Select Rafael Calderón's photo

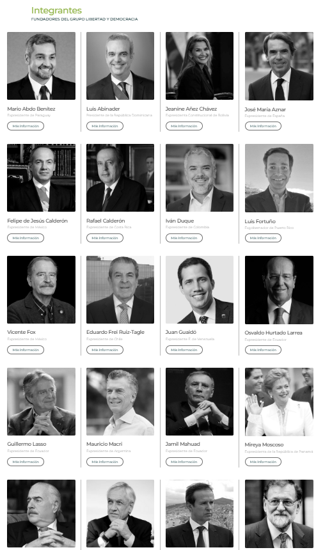click(x=120, y=178)
